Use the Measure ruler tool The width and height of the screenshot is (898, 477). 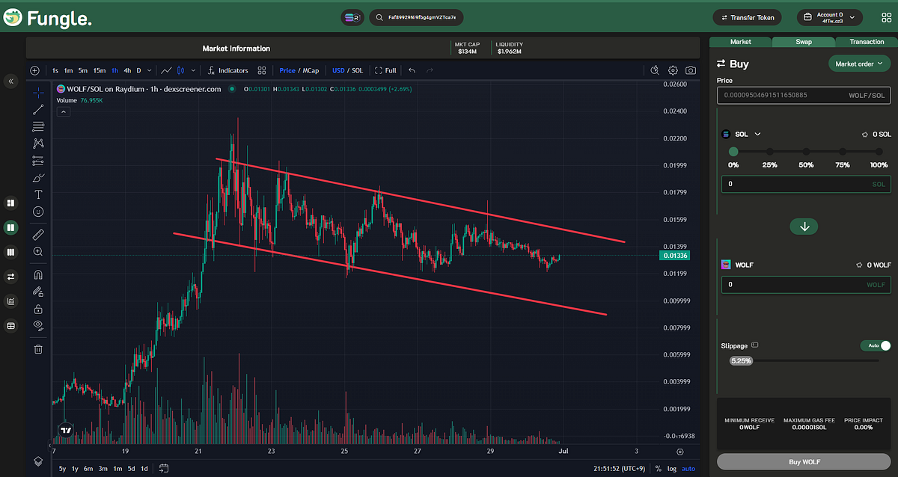tap(39, 234)
